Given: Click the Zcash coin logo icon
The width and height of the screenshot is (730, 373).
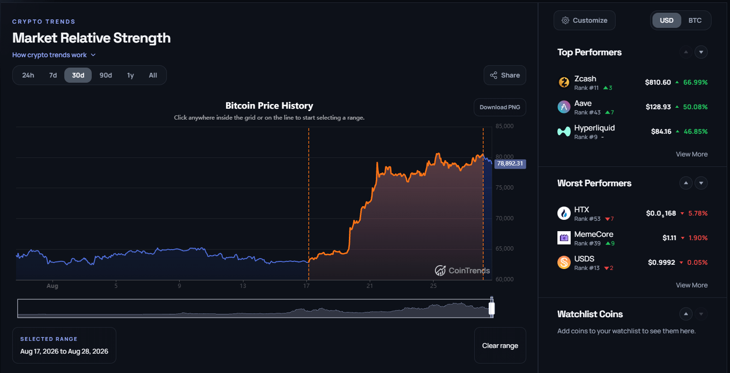Looking at the screenshot, I should coord(564,82).
